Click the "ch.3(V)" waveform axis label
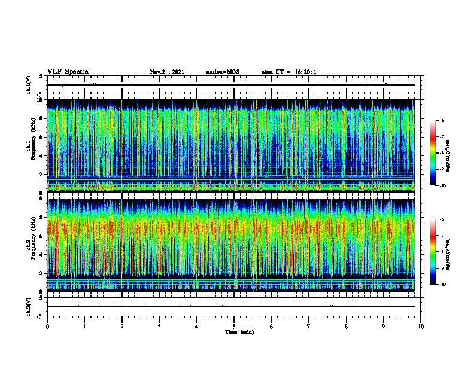 tap(28, 307)
